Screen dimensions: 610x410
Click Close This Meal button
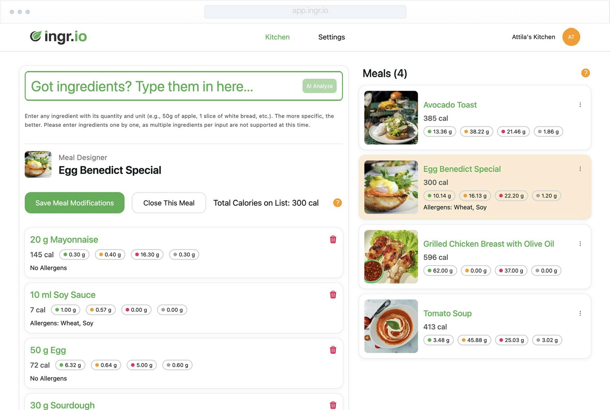pos(169,203)
